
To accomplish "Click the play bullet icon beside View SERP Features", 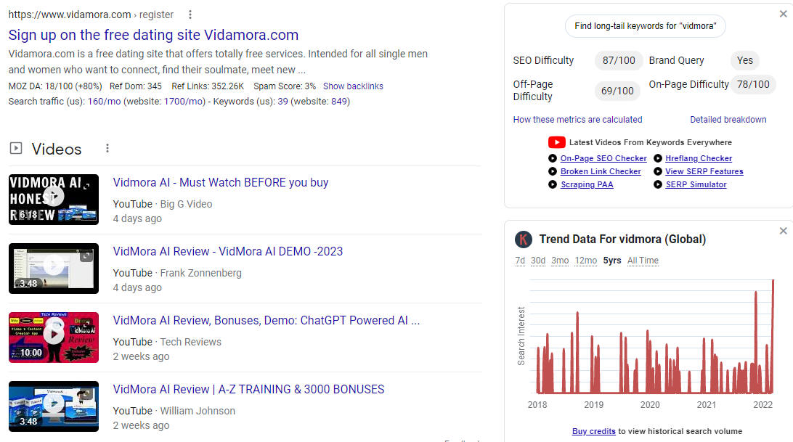I will 658,171.
